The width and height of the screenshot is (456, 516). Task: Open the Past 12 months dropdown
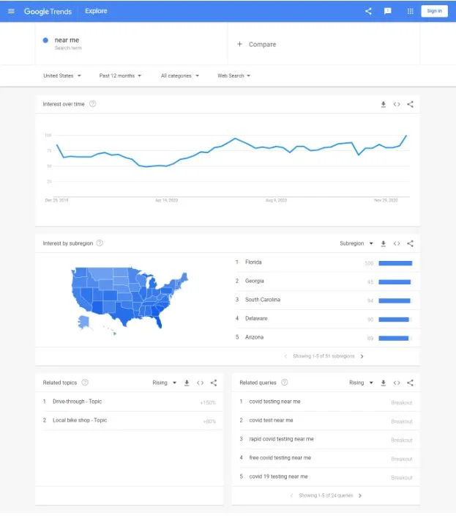121,75
